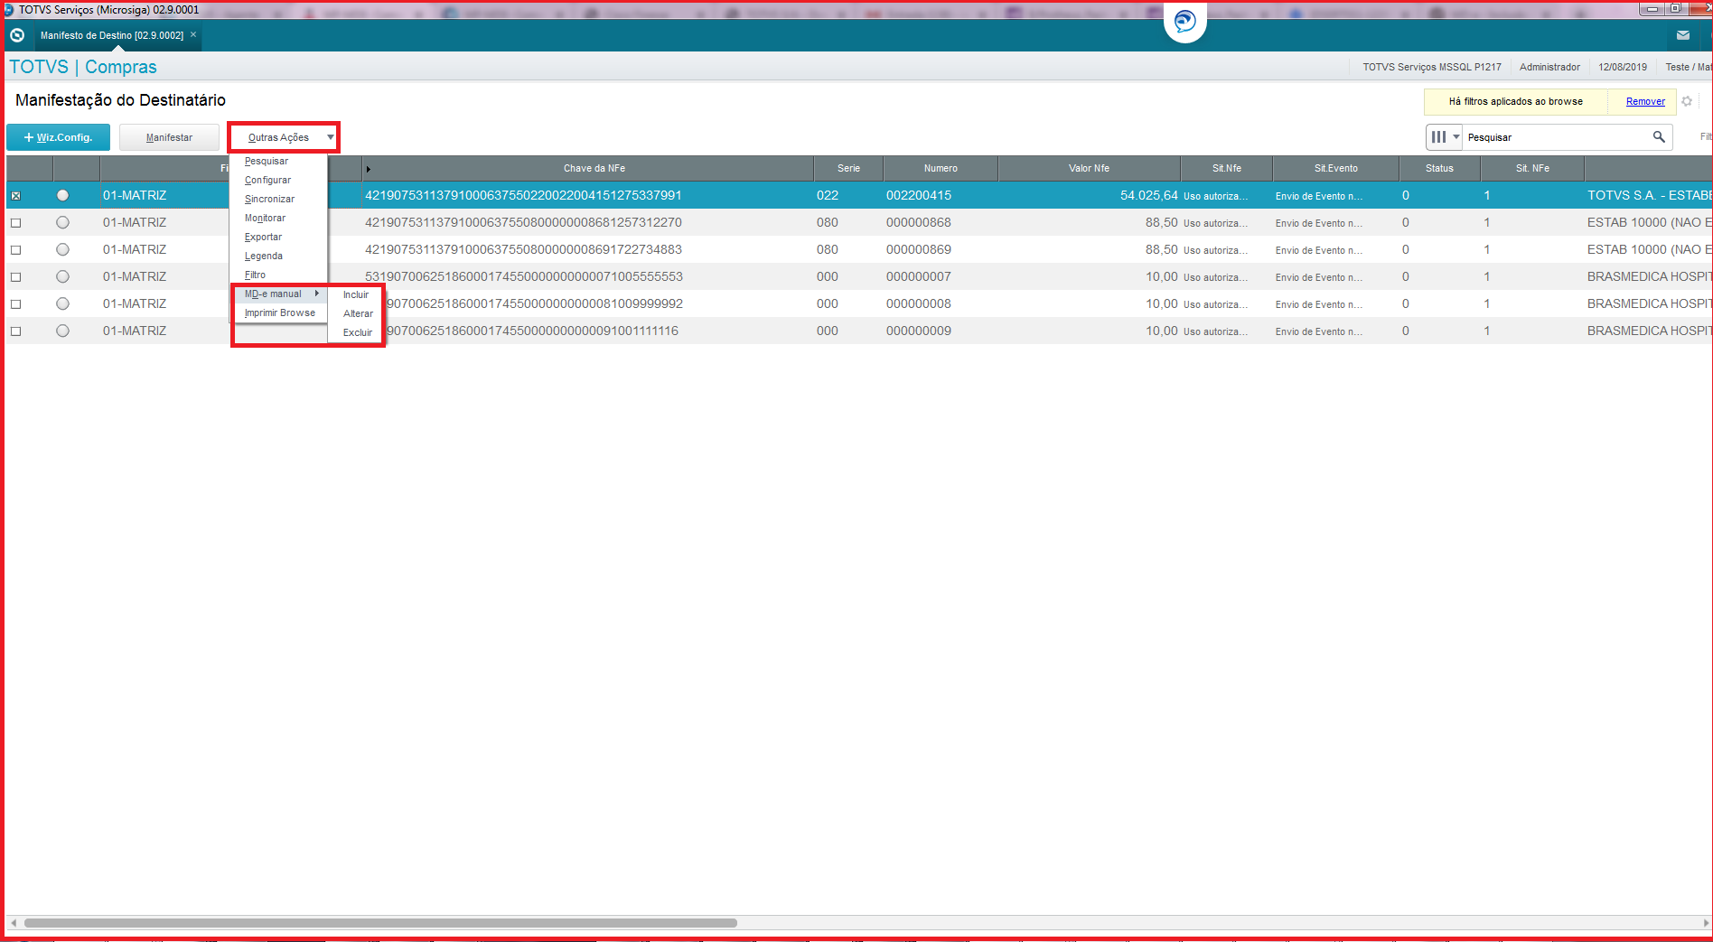Select Incluir in MD-e manual submenu
The width and height of the screenshot is (1713, 942).
356,294
